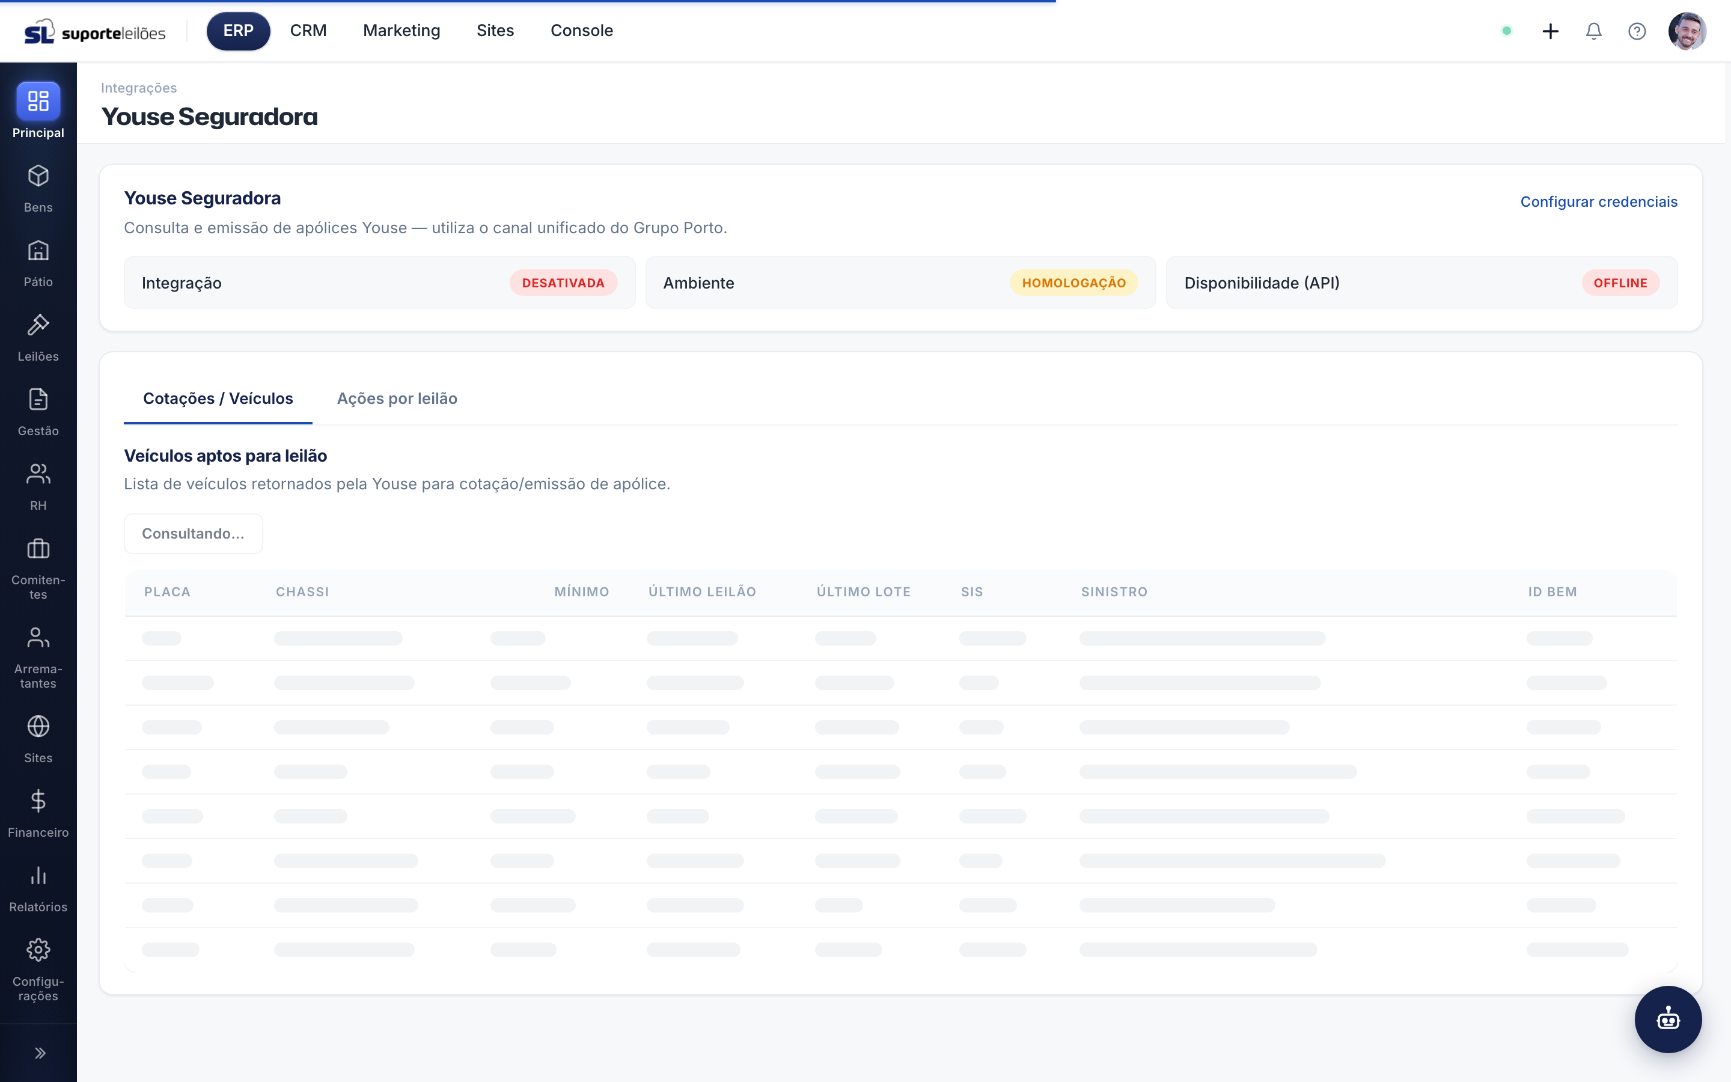Open RH people icon
The height and width of the screenshot is (1082, 1731).
38,474
